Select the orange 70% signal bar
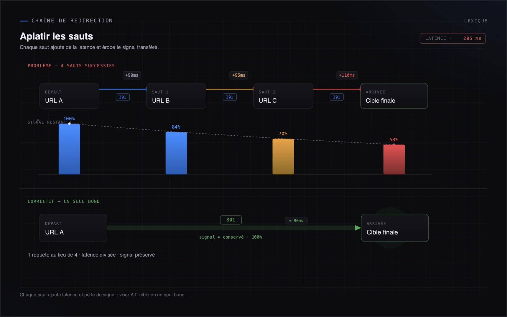 (283, 157)
